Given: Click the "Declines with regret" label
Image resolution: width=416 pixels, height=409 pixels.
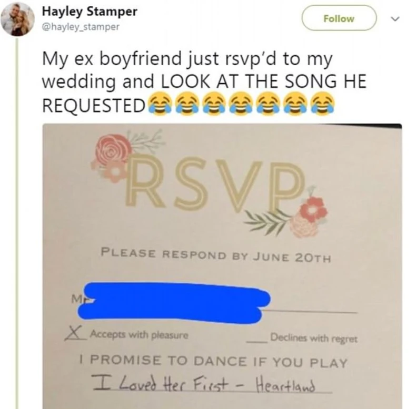Looking at the screenshot, I should 314,339.
